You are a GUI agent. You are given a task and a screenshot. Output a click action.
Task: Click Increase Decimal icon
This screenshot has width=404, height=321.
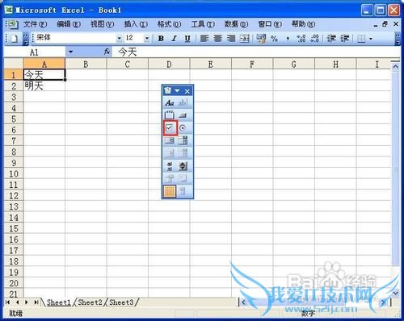301,39
